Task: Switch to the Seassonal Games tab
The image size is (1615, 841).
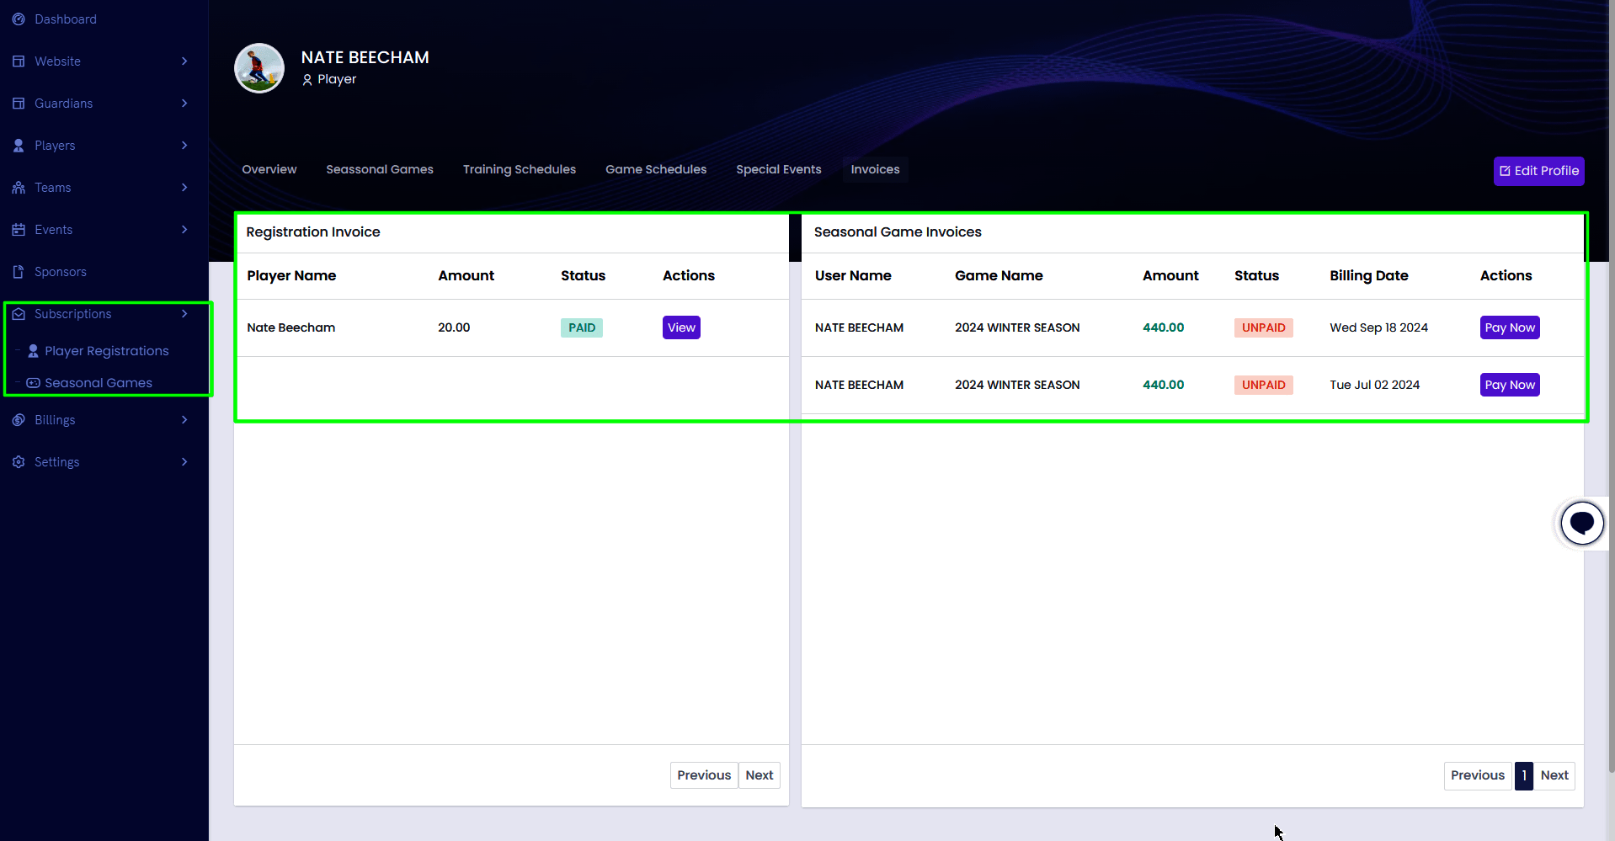Action: pos(380,169)
